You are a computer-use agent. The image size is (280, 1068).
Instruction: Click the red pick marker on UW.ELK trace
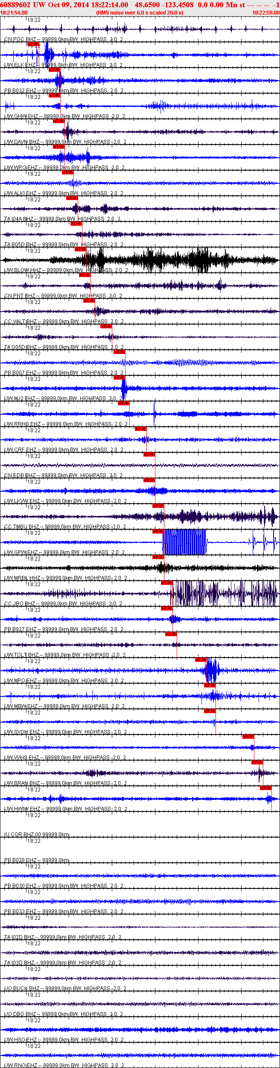33,44
